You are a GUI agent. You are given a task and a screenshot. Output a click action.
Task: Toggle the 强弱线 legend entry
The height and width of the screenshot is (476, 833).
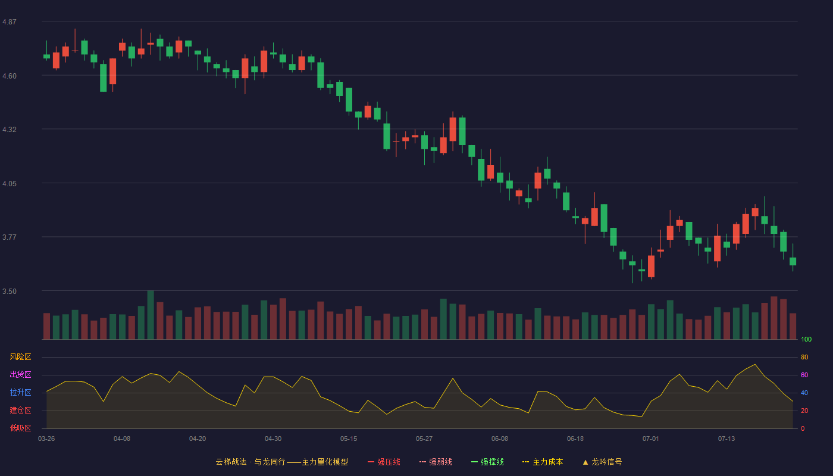click(x=436, y=462)
